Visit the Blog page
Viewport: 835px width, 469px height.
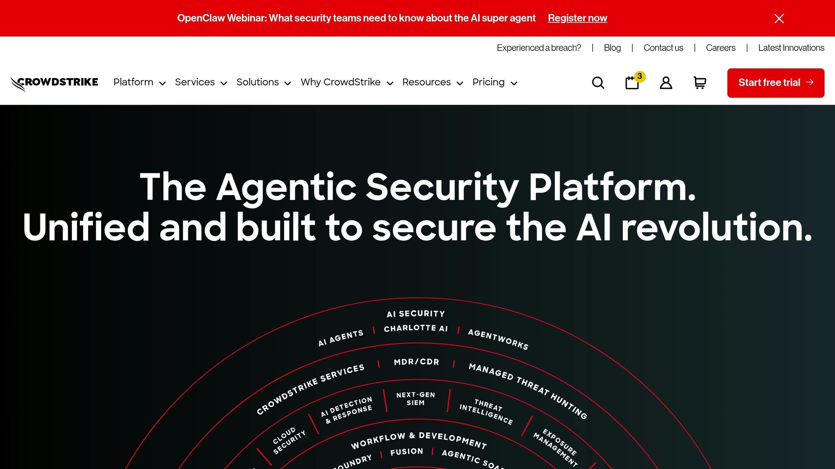[x=612, y=48]
